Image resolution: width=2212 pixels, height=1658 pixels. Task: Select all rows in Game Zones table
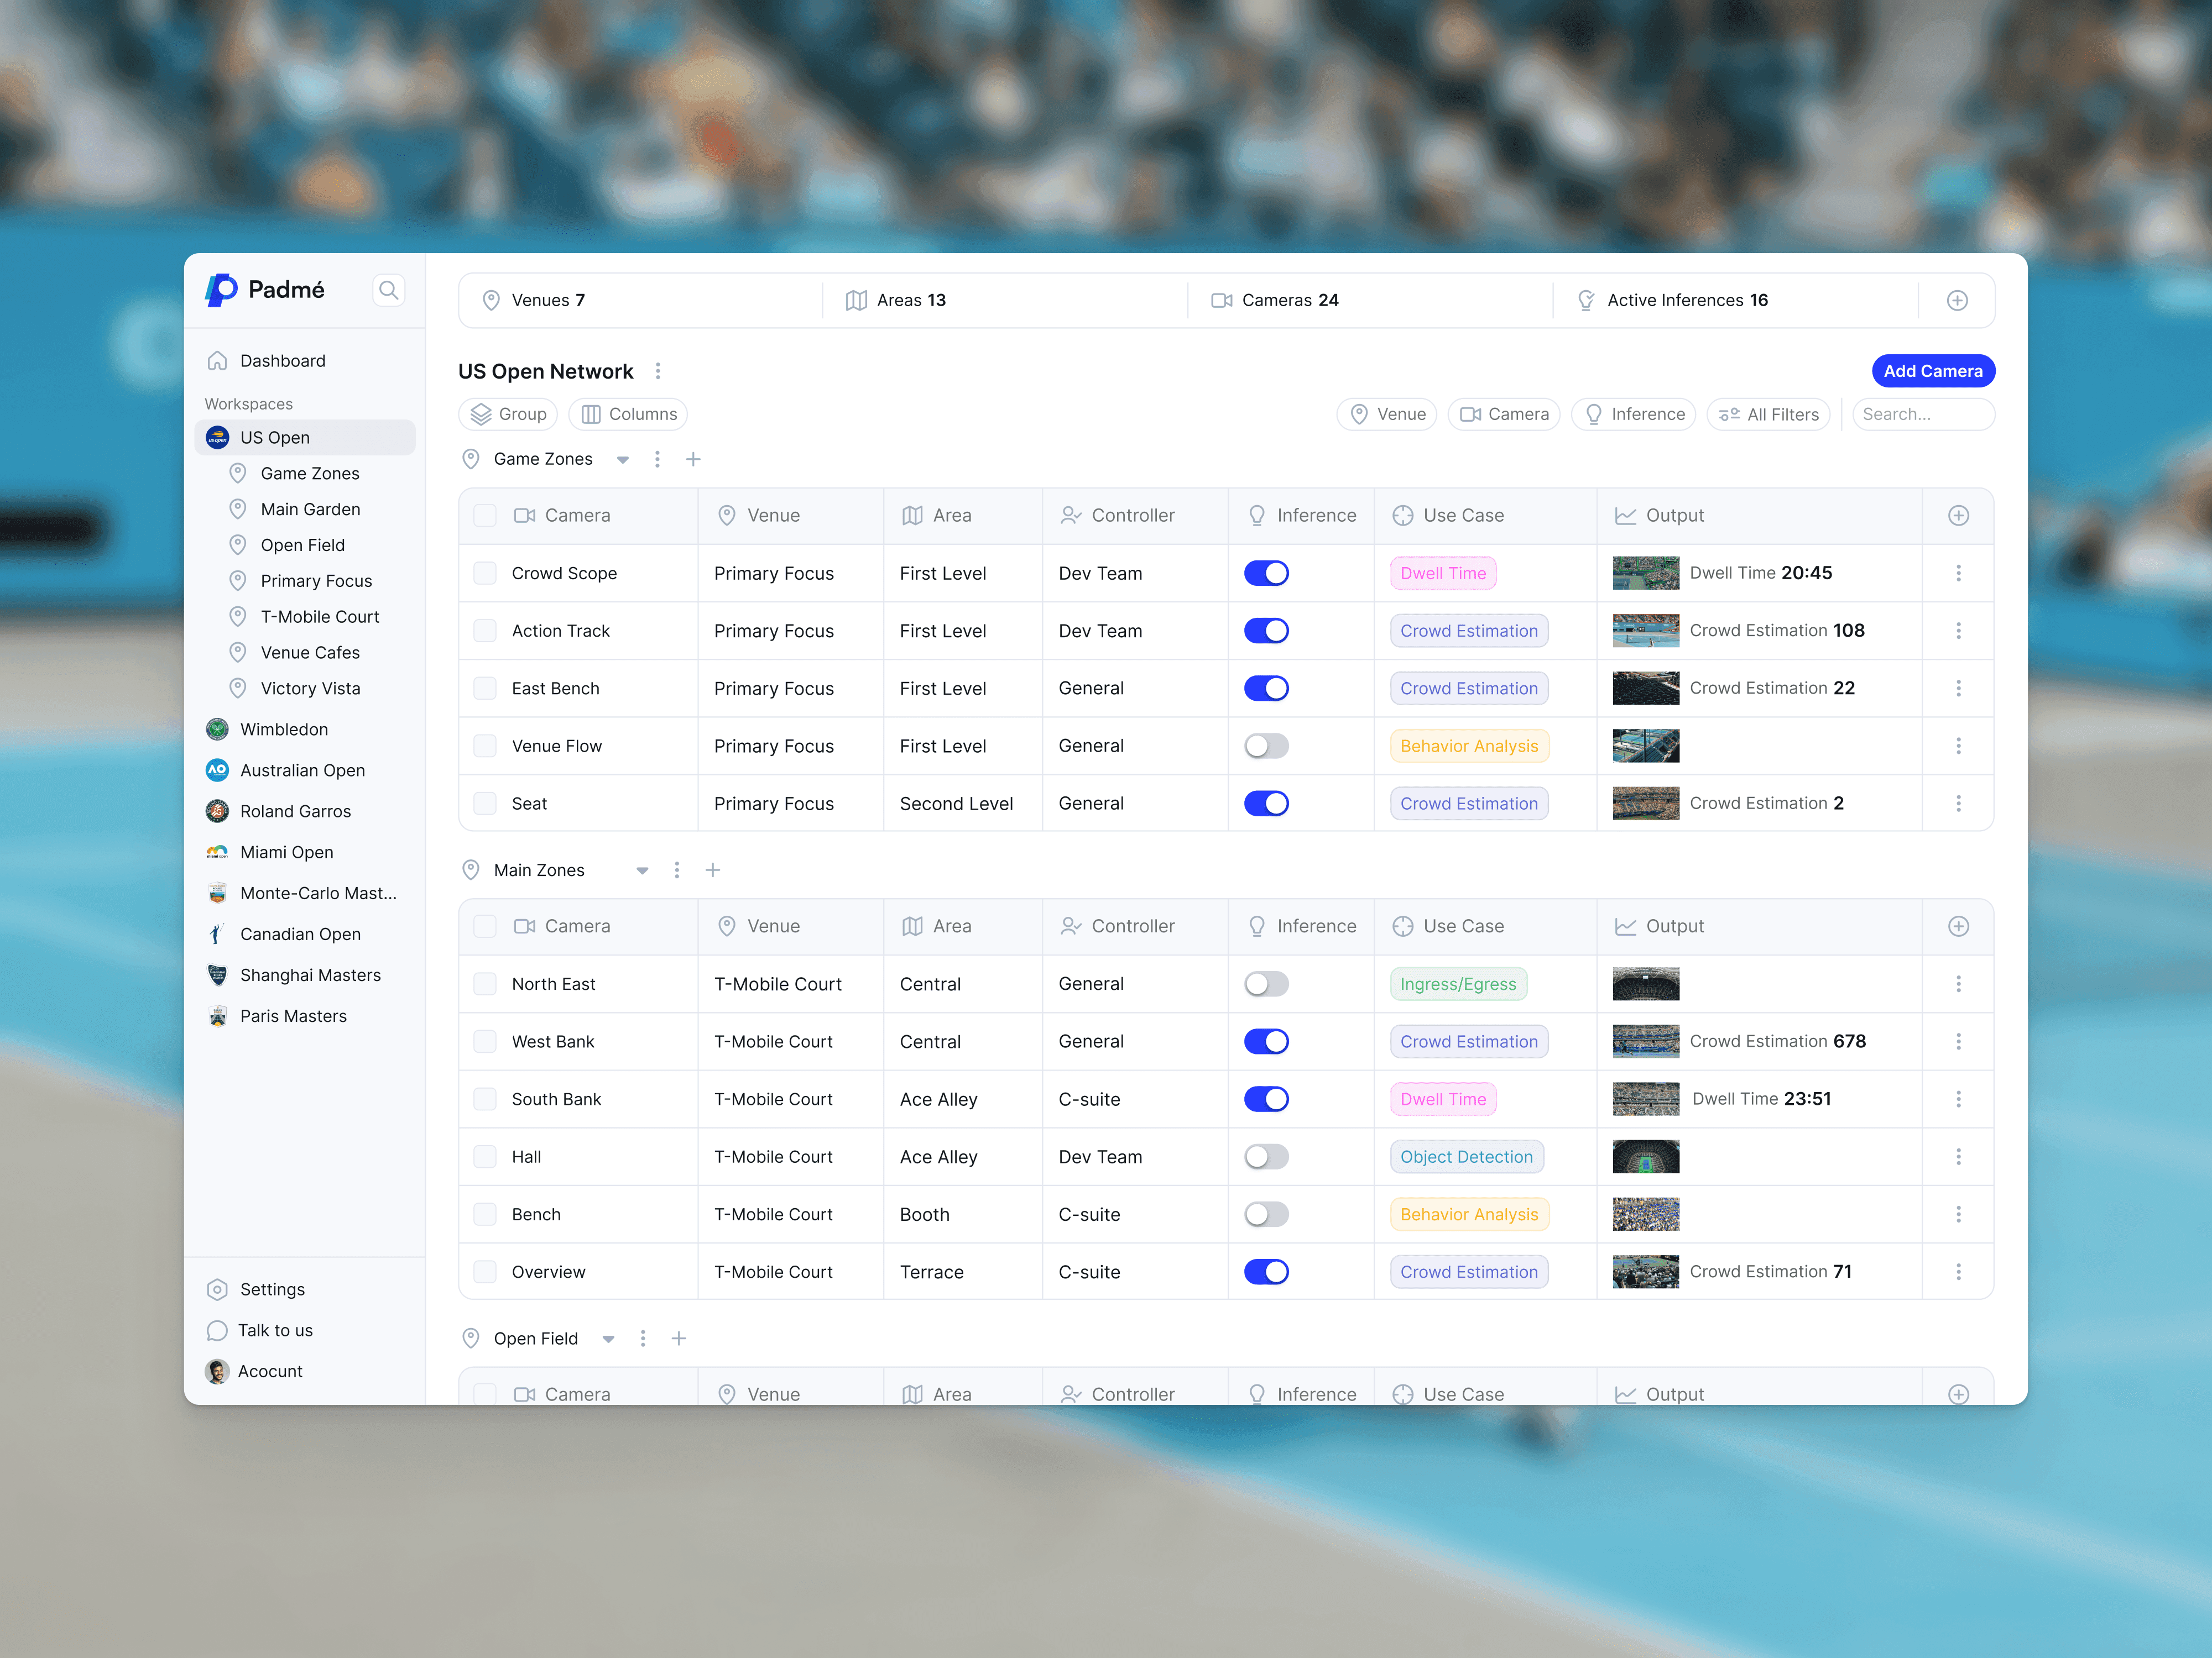[x=485, y=516]
